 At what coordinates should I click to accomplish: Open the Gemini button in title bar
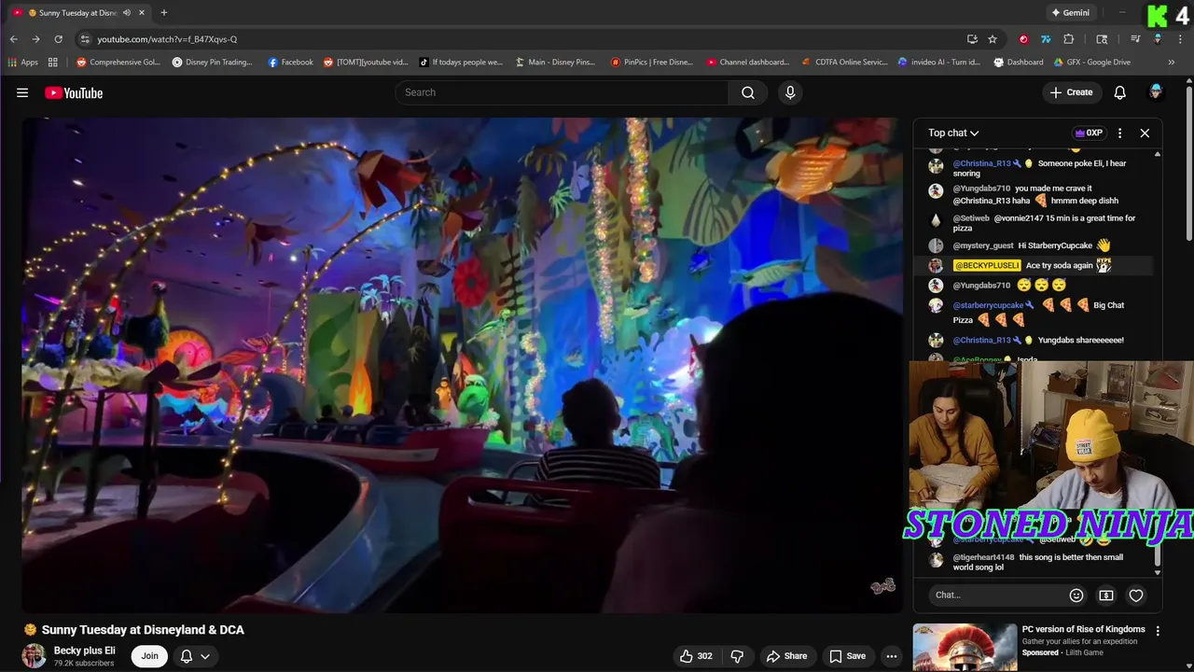pos(1070,13)
